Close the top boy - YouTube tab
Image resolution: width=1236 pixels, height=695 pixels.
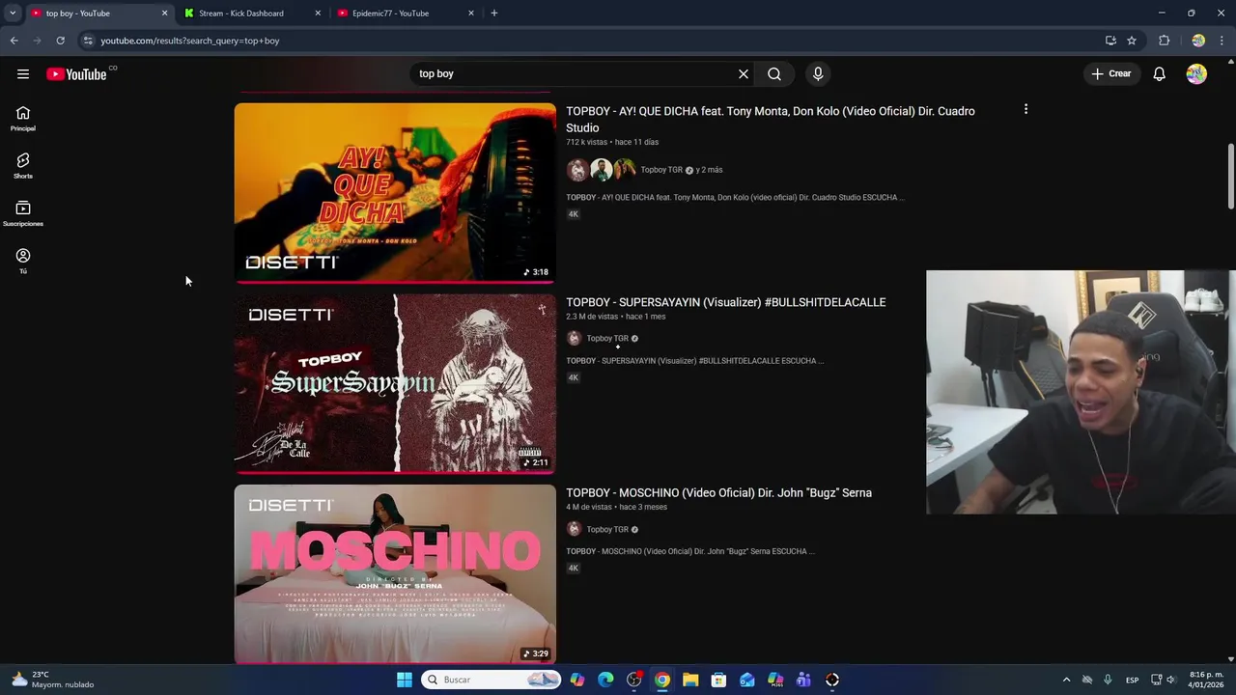tap(164, 14)
